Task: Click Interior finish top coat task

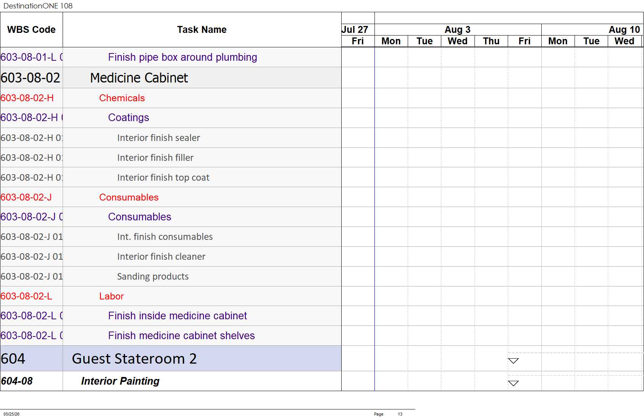Action: click(x=163, y=178)
